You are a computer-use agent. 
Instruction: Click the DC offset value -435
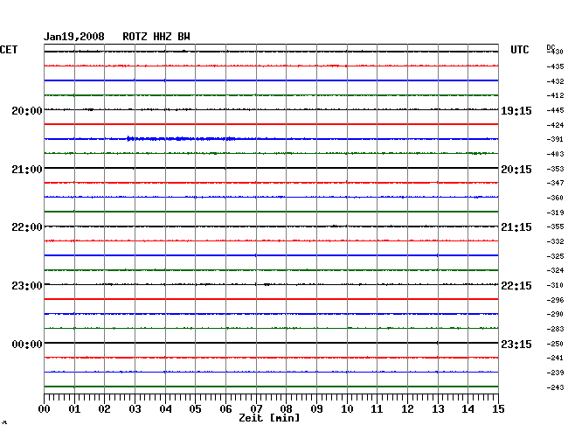point(555,66)
